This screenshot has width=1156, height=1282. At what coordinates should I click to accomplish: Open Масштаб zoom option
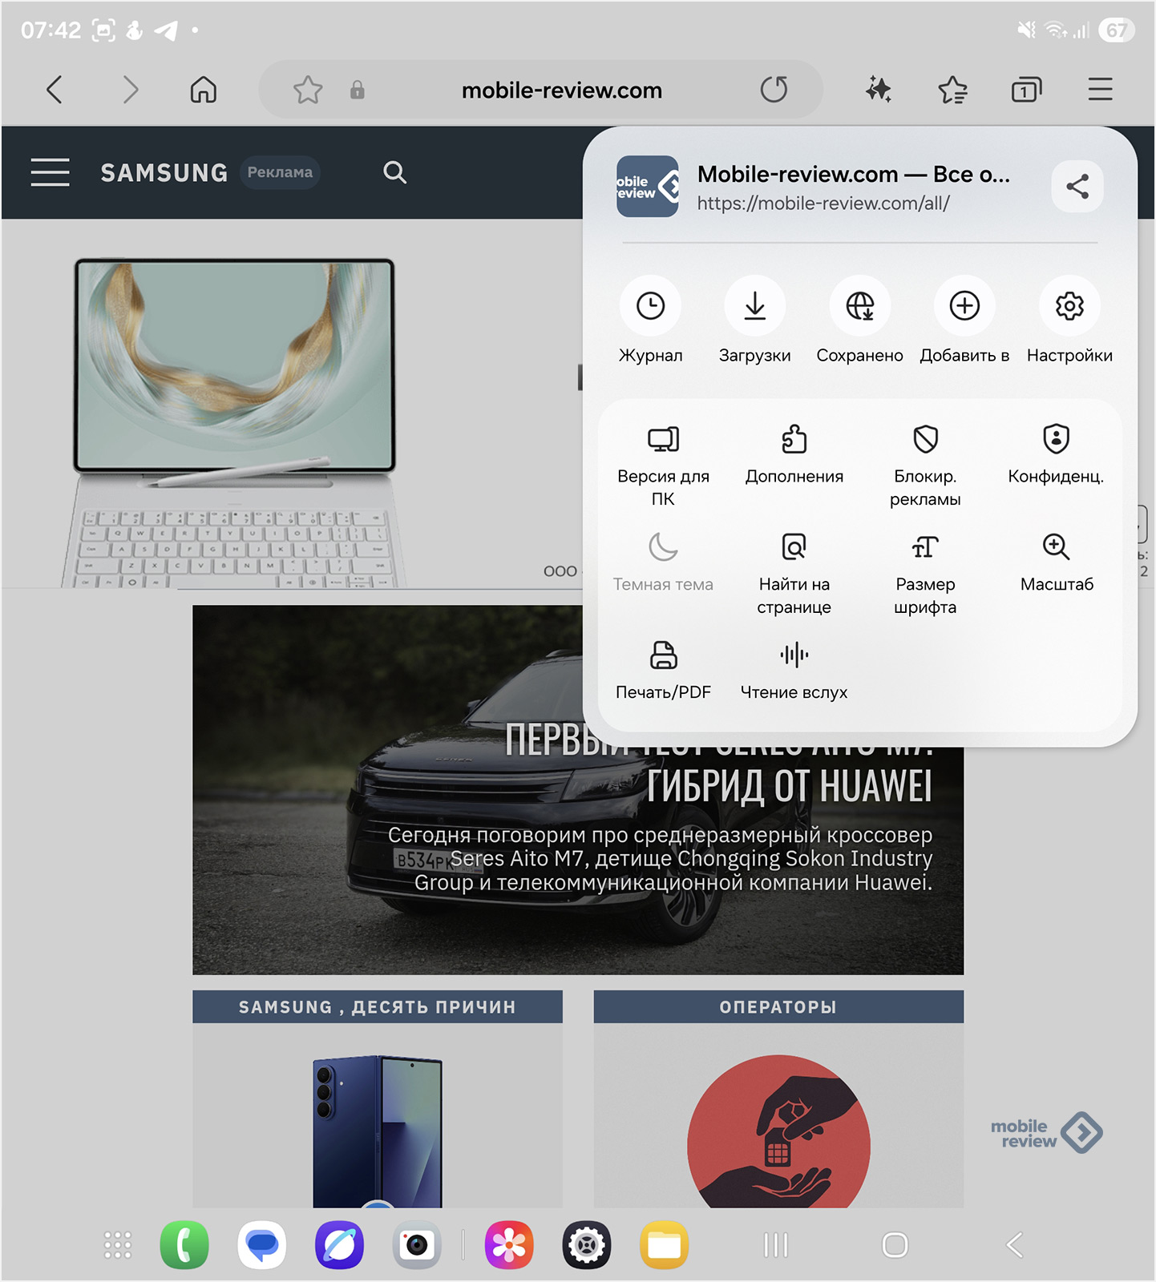click(x=1057, y=562)
